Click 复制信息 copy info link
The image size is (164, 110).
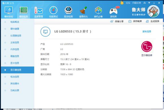point(147,31)
